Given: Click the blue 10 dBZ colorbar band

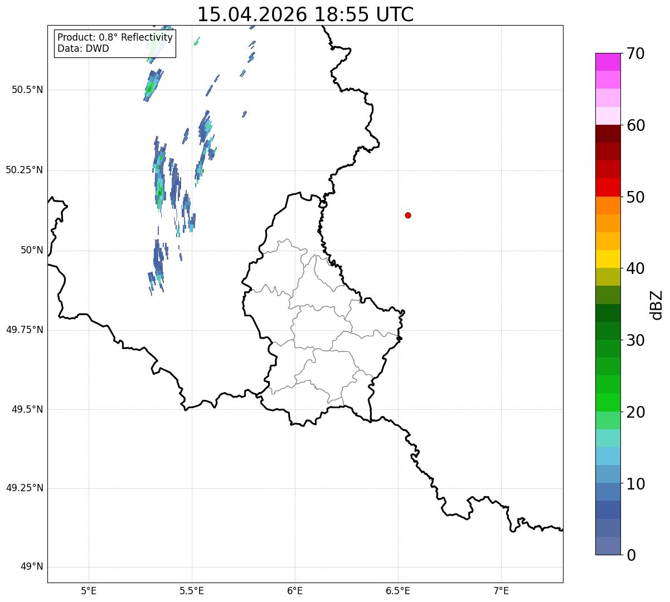Looking at the screenshot, I should [x=608, y=474].
